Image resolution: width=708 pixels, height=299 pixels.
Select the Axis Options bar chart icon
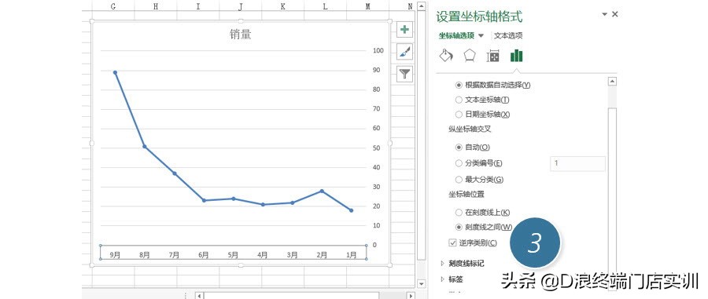[516, 56]
